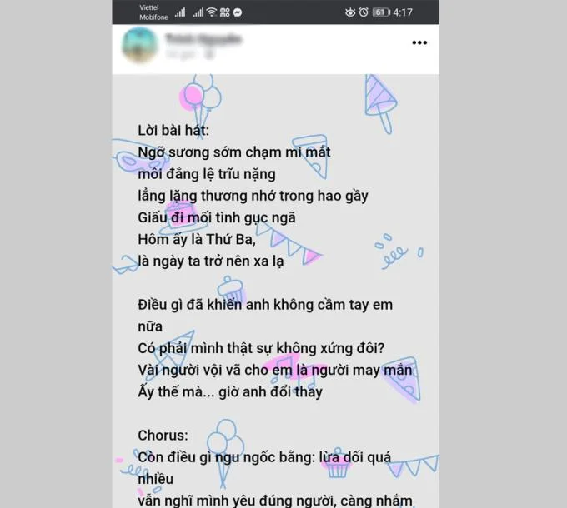Tap the battery indicator showing 61

(381, 12)
